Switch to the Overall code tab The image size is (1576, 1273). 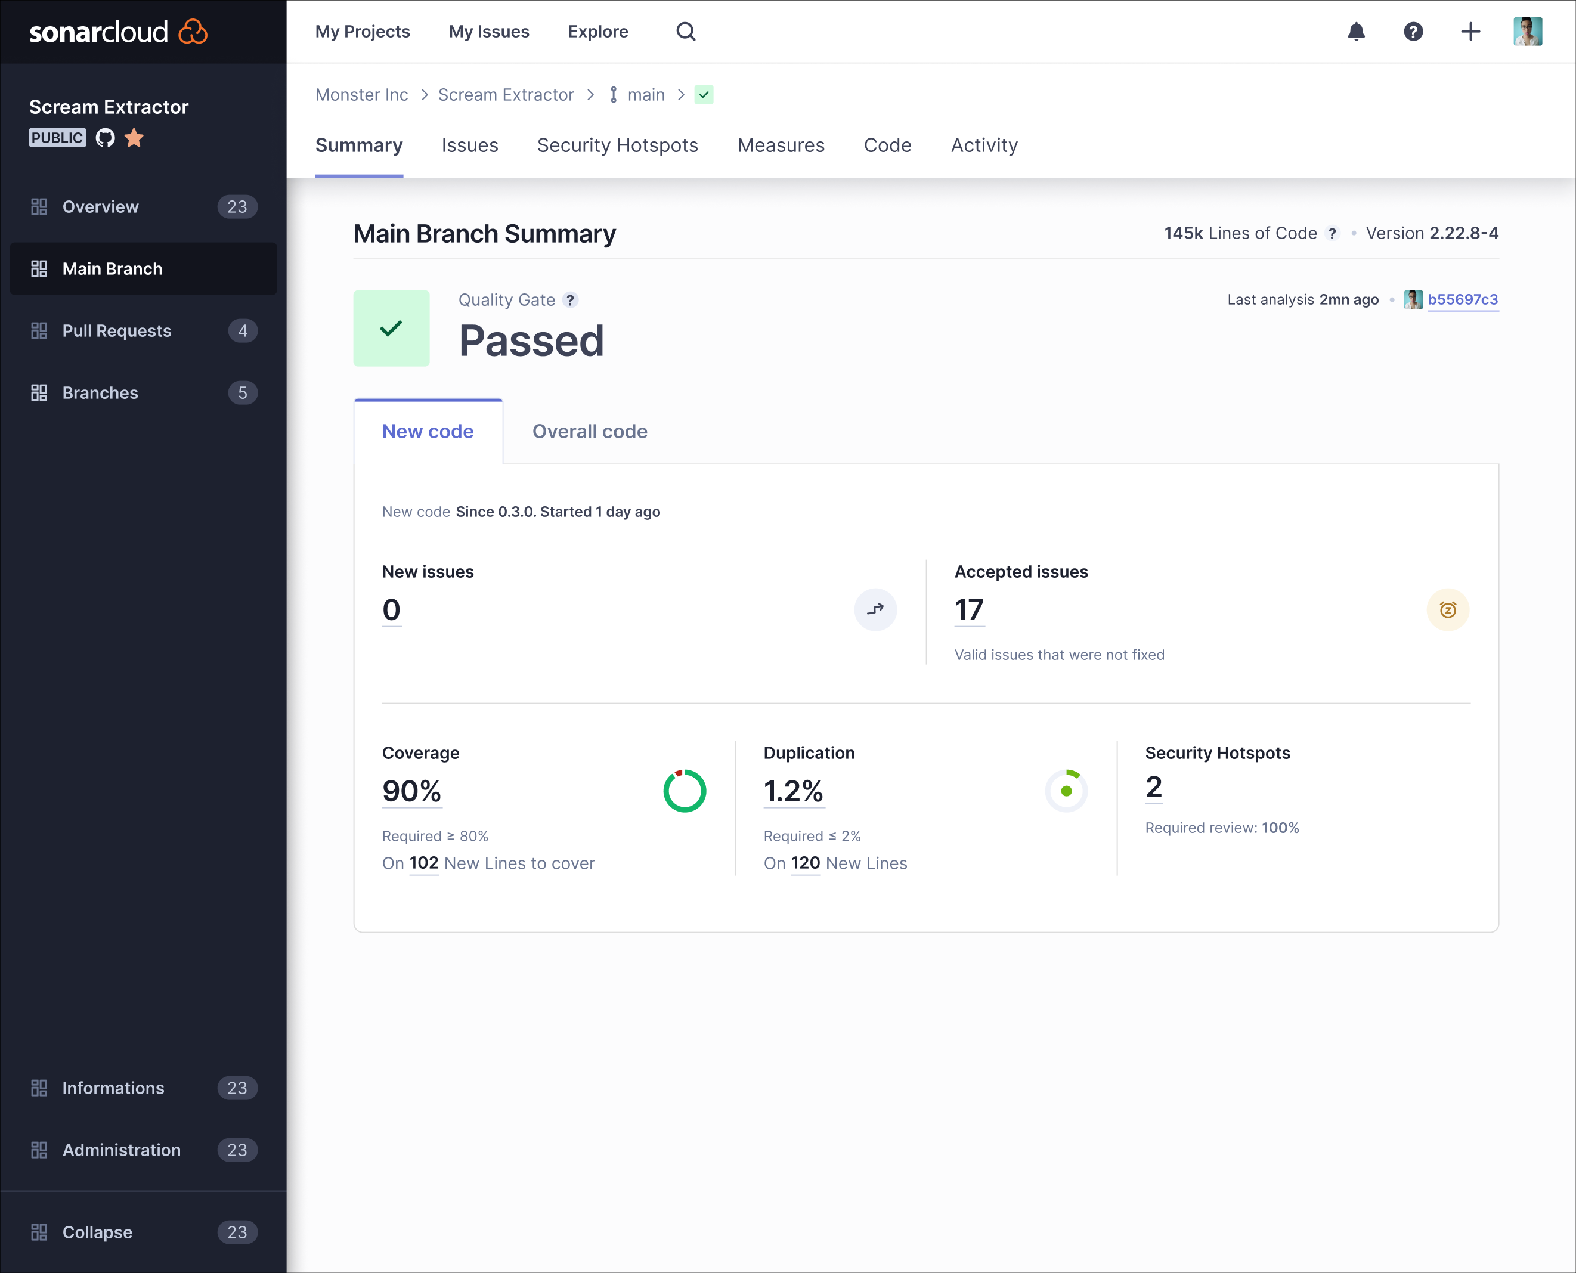point(589,431)
